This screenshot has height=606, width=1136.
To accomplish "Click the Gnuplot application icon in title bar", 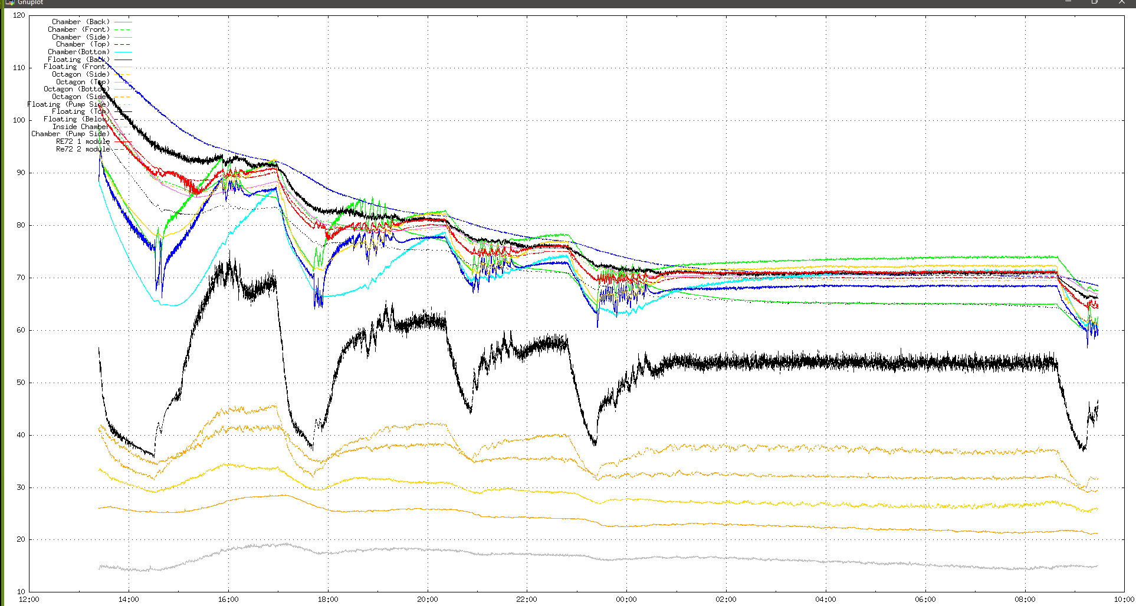I will point(10,2).
